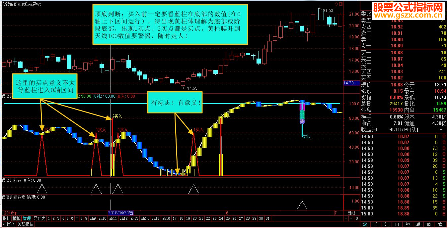The height and width of the screenshot is (228, 447).
Task: Open the 日线 period selector
Action: tap(351, 213)
